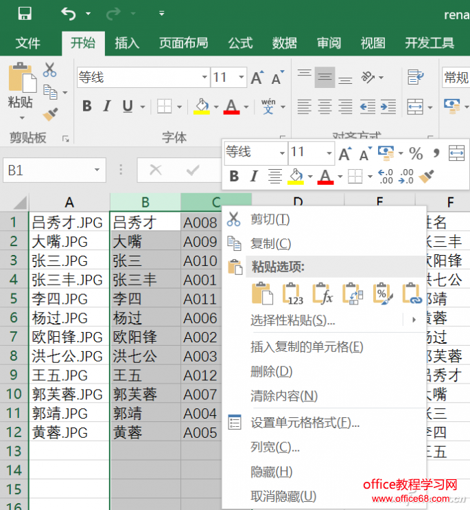Click the Wrap Text icon
Image resolution: width=470 pixels, height=510 pixels.
[x=416, y=77]
